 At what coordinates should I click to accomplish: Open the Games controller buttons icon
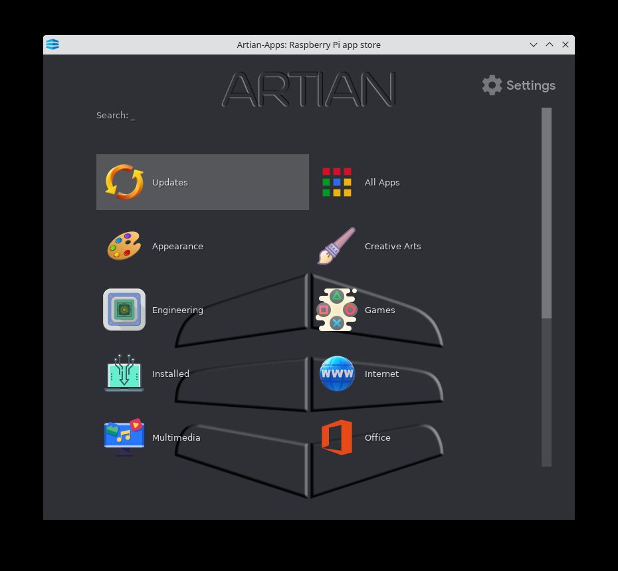337,310
